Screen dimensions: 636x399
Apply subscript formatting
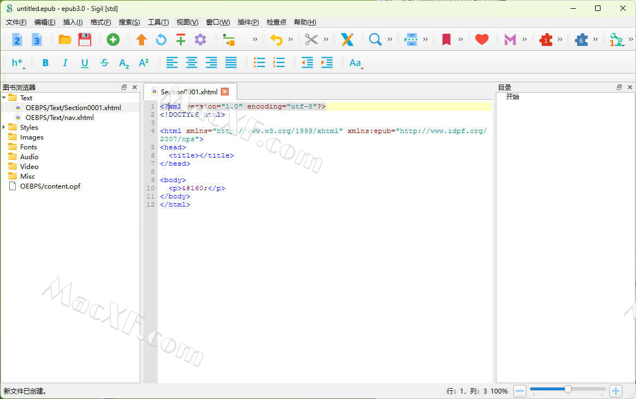(124, 63)
